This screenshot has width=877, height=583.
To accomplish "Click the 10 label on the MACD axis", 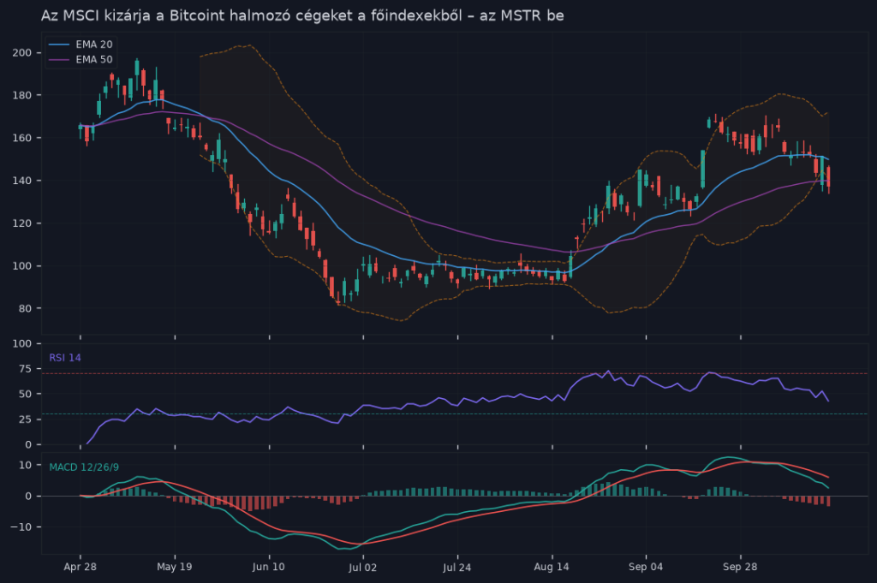I will [25, 465].
